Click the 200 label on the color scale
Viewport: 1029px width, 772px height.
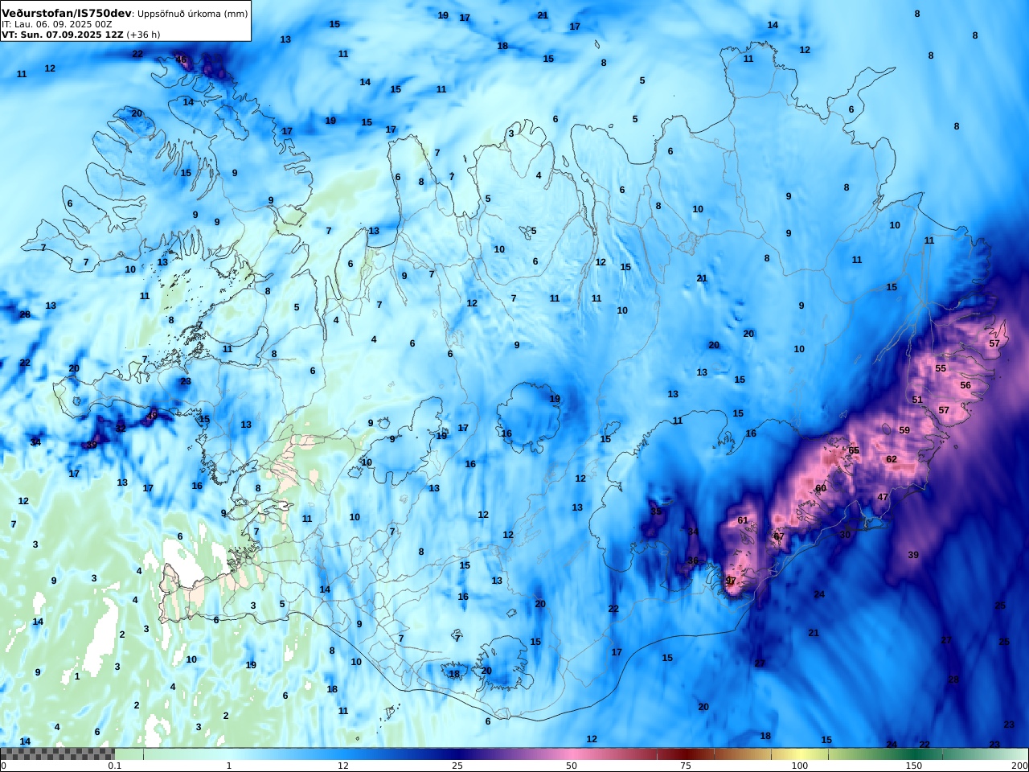pos(1019,766)
